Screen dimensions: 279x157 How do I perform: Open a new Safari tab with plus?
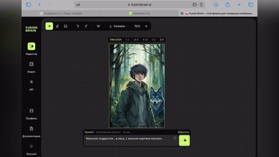pyautogui.click(x=239, y=5)
